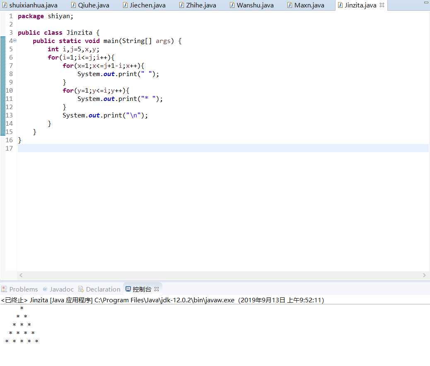Click the Java file icon on shuixianhua.java tab
430x366 pixels.
click(5, 5)
